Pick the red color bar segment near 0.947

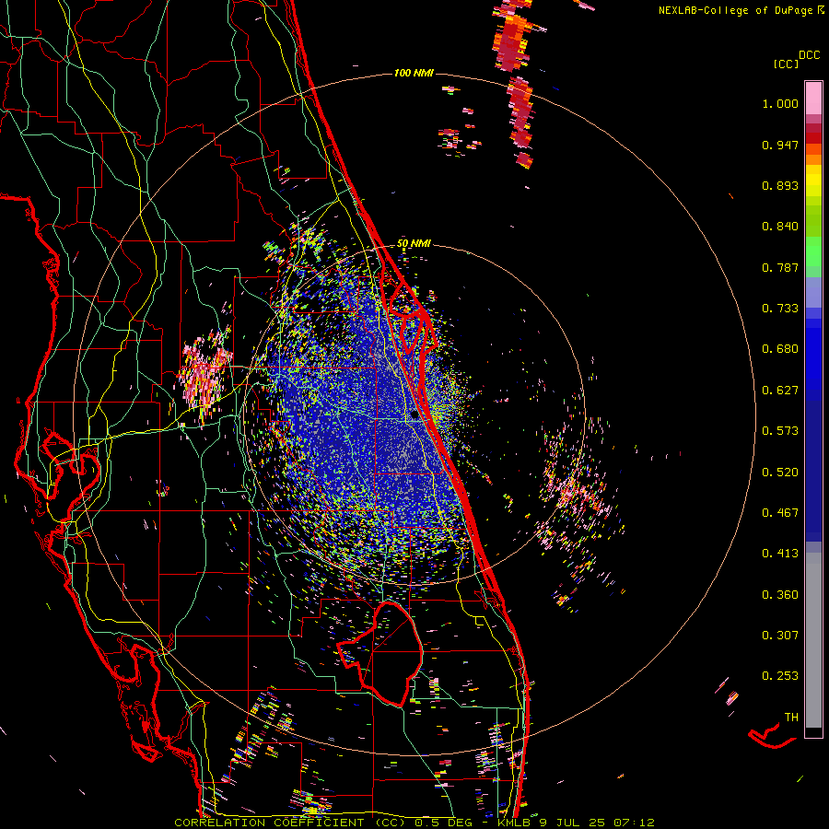(813, 138)
